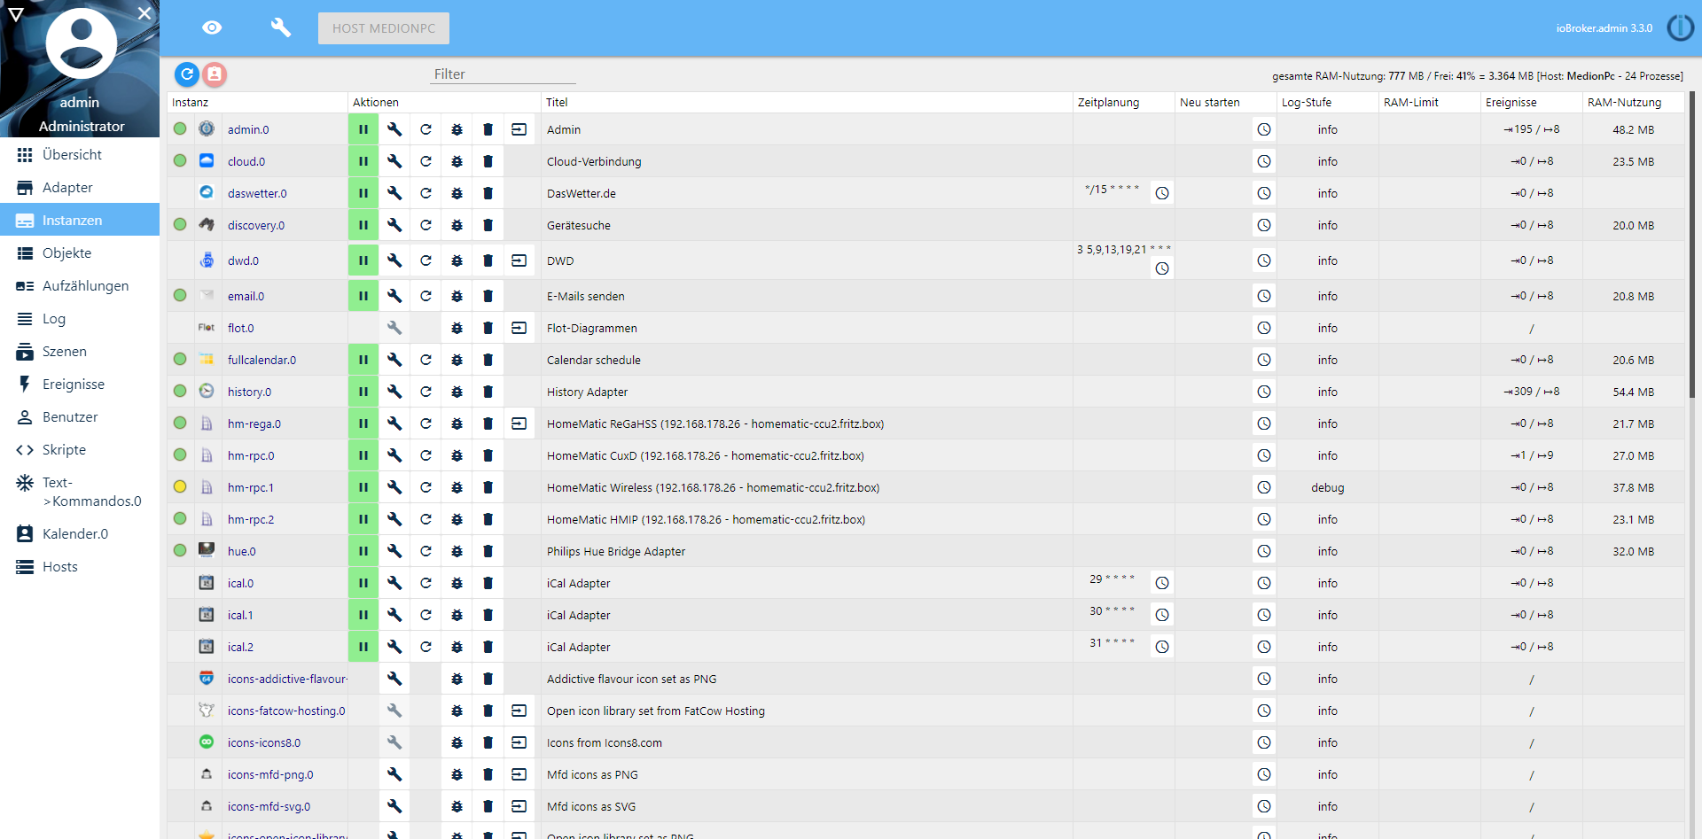
Task: Configure the hue.0 instance
Action: 394,551
